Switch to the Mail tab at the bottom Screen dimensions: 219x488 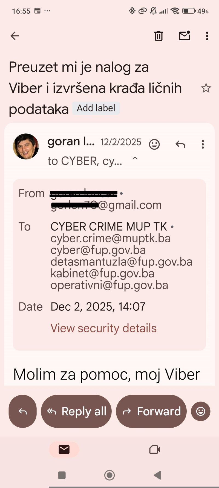(64, 449)
